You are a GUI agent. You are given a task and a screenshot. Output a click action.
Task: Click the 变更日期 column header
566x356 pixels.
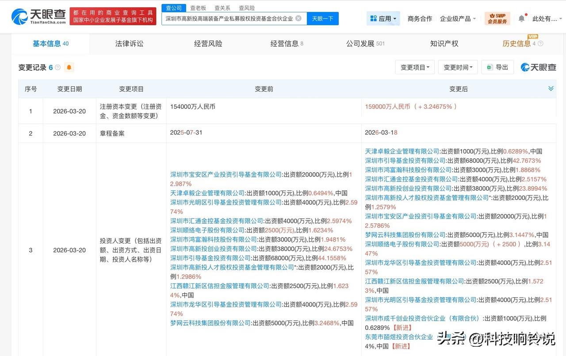pos(69,89)
